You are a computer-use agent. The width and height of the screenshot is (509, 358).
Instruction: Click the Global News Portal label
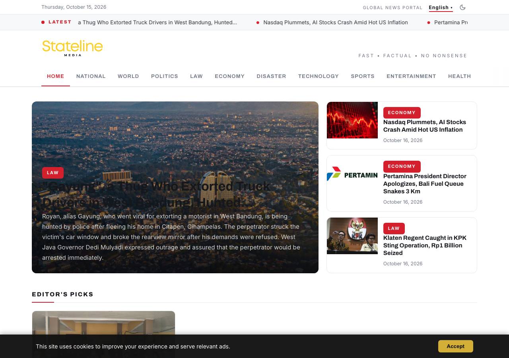point(392,8)
